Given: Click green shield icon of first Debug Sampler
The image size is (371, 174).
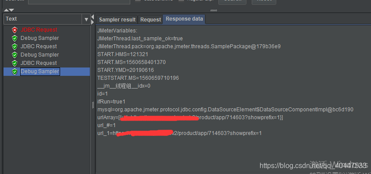Looking at the screenshot, I should coord(14,38).
